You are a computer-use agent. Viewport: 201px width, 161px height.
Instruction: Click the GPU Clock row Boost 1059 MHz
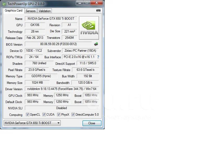click(x=91, y=95)
